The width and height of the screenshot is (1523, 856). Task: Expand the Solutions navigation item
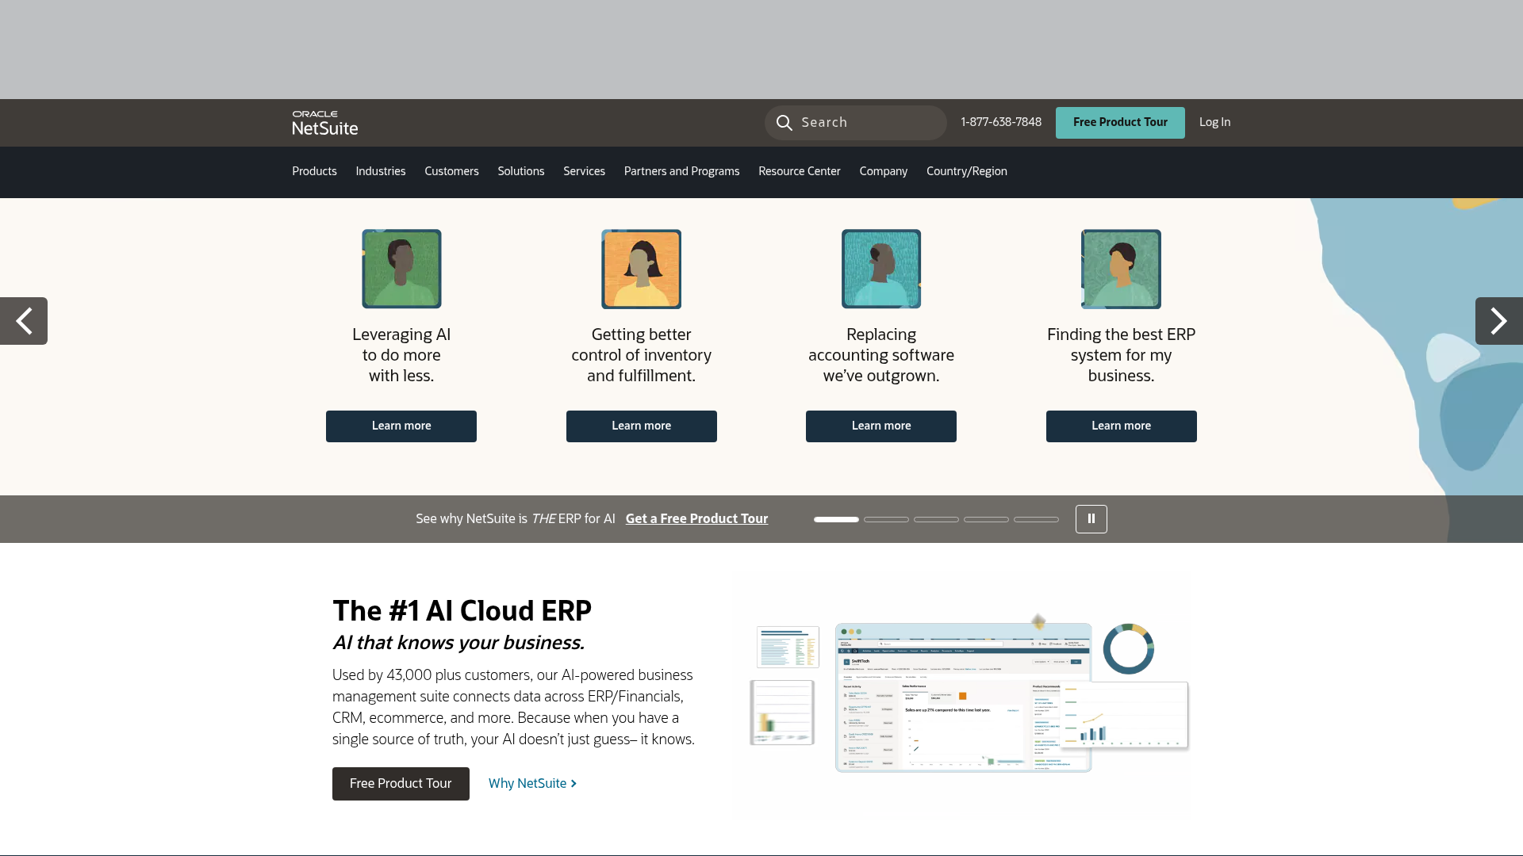click(x=520, y=172)
